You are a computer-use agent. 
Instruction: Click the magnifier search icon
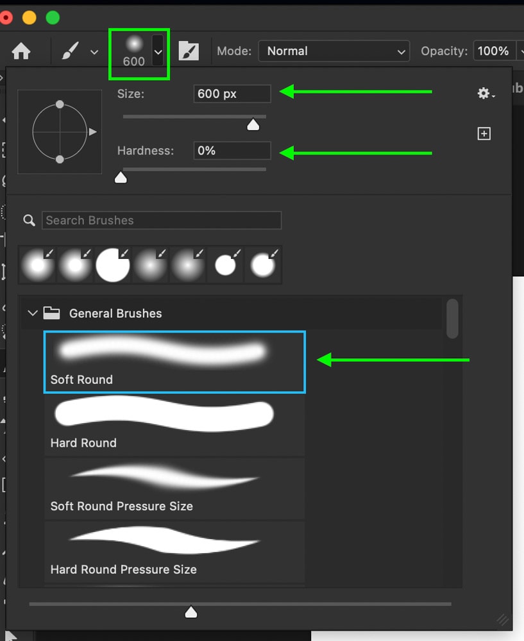point(29,221)
